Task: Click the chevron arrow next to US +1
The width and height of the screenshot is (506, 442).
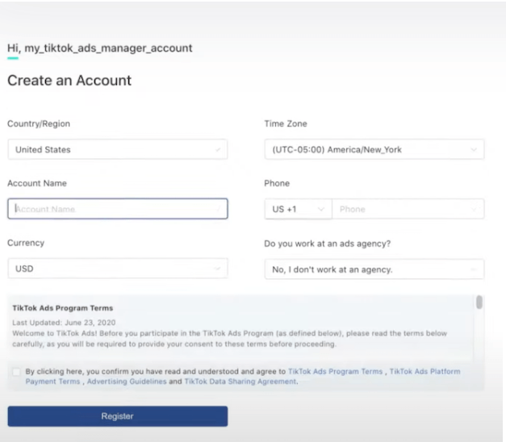Action: [320, 209]
